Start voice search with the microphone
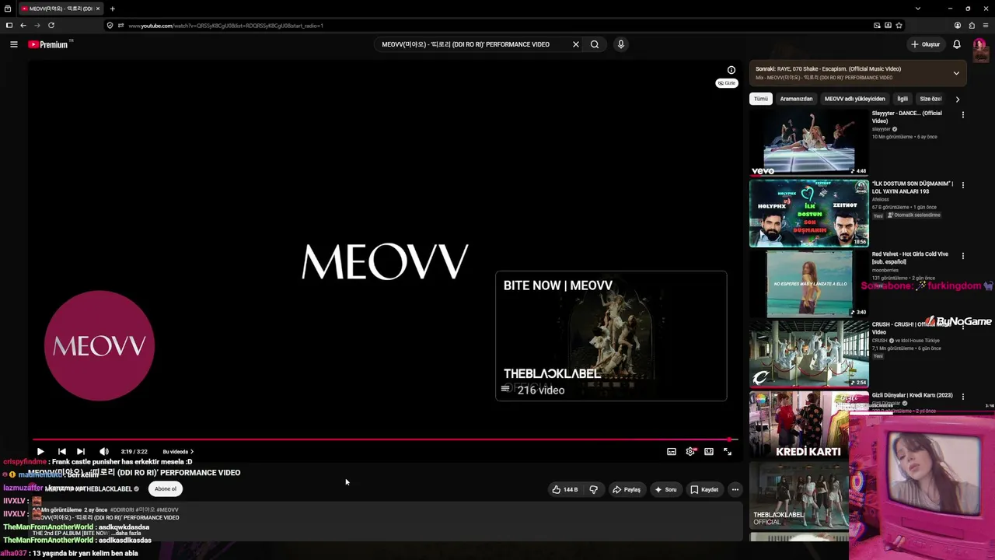This screenshot has height=560, width=995. point(621,44)
